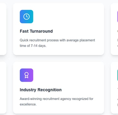
Task: Click the purple award ribbon icon
Action: point(26,75)
